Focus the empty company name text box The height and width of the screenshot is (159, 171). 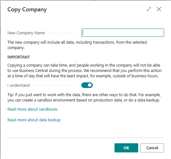(x=123, y=33)
